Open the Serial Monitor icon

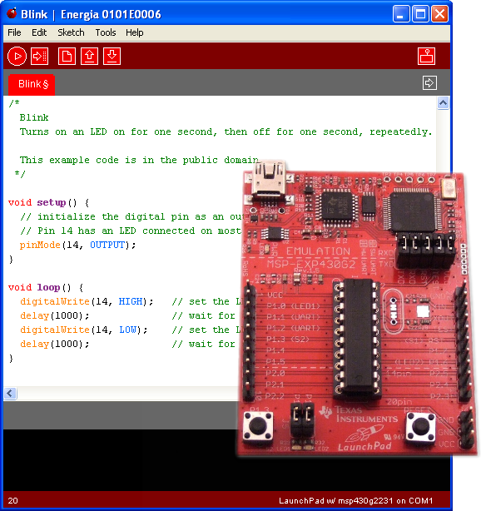(426, 56)
